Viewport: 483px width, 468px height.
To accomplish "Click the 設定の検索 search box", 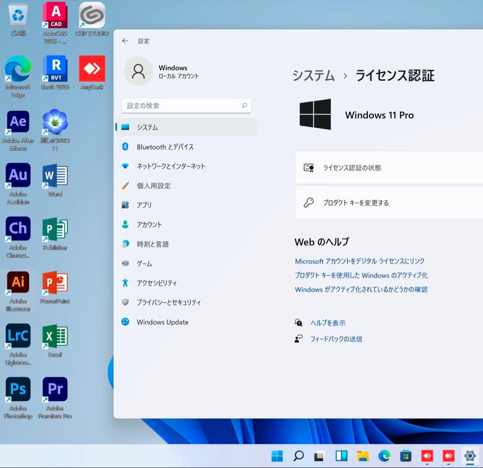I will click(x=186, y=106).
